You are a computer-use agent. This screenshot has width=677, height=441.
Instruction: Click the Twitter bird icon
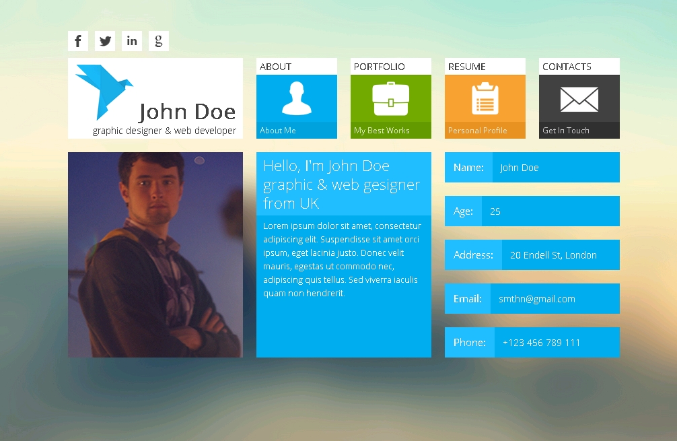[x=105, y=41]
